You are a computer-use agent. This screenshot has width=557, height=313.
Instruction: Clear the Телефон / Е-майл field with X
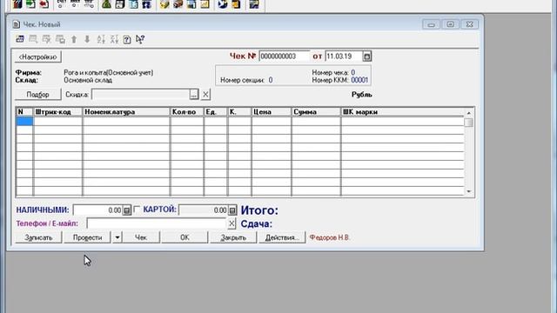232,223
